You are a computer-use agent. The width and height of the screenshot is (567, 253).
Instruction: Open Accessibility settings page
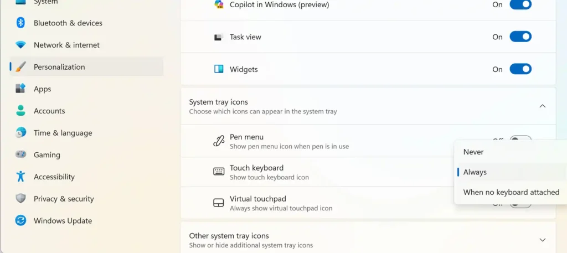86,177
